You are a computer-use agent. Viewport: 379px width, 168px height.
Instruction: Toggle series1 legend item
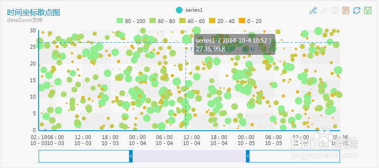point(189,10)
